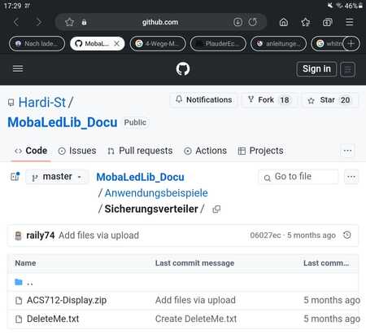
Task: Switch to the Issues tab
Action: [77, 151]
